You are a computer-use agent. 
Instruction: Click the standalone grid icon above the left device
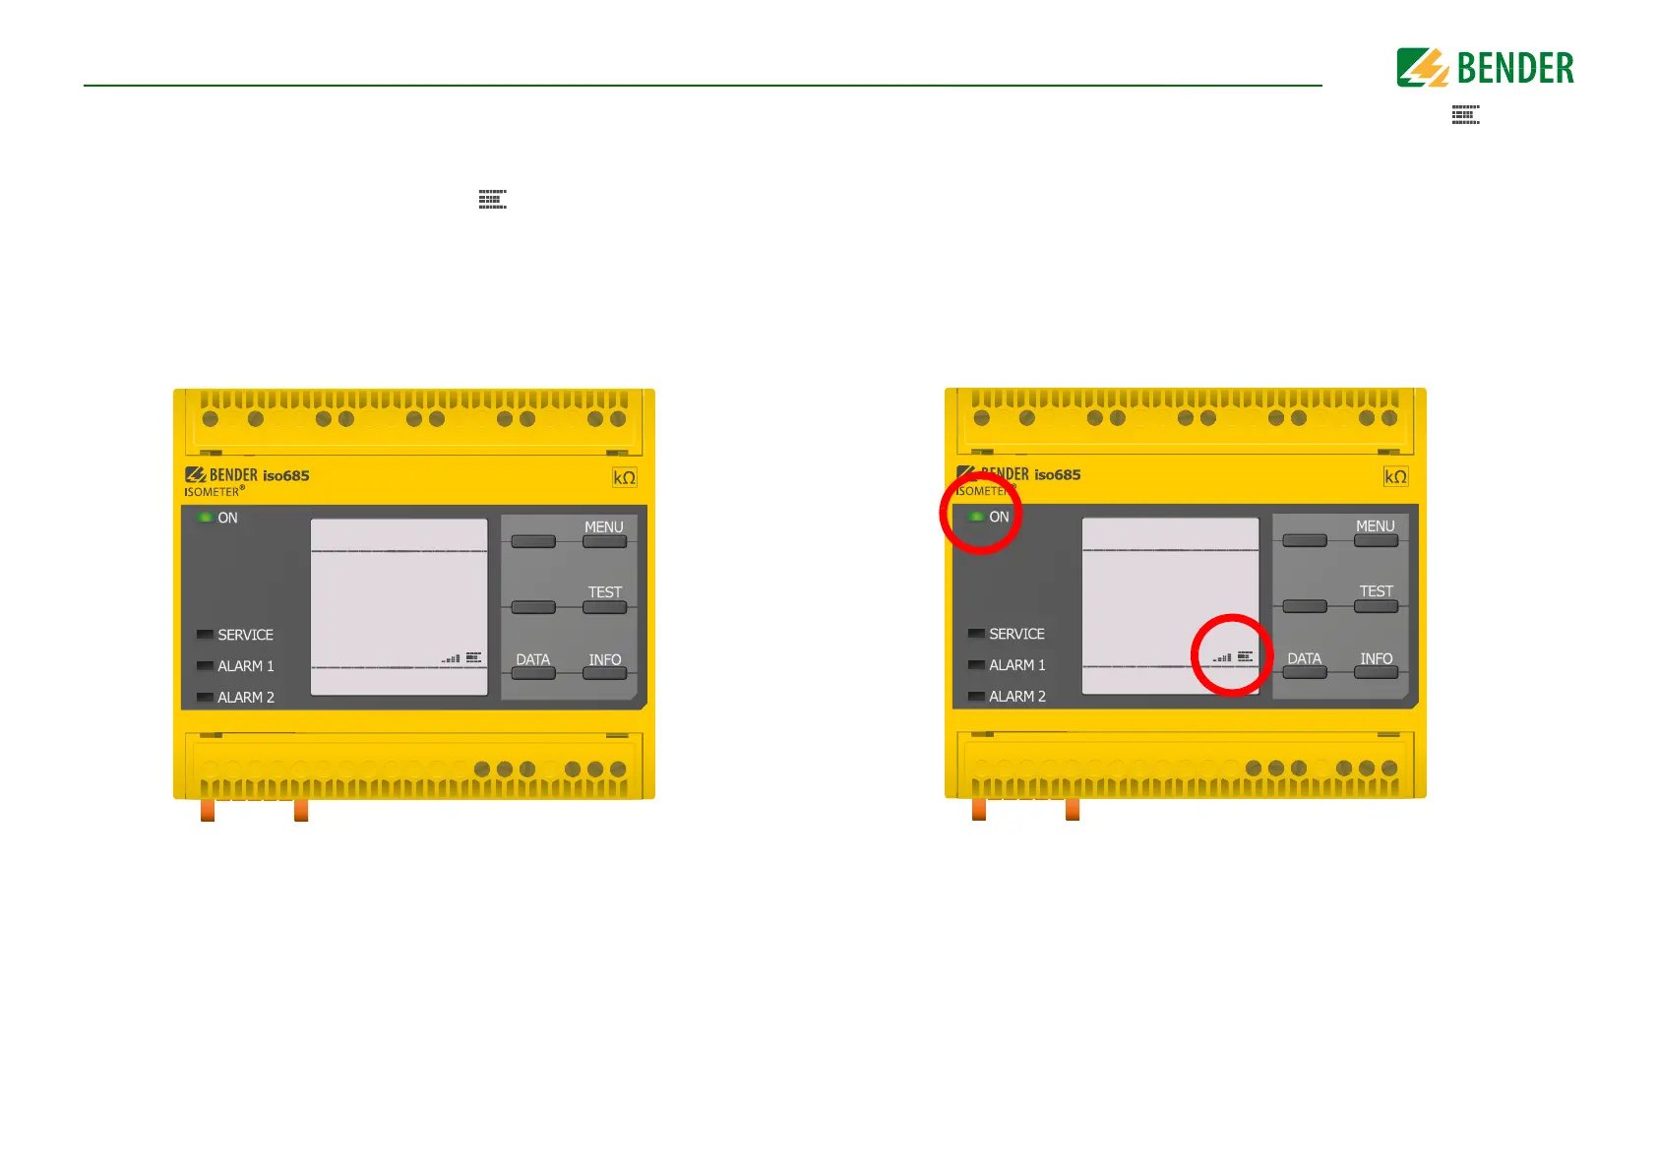pos(492,200)
